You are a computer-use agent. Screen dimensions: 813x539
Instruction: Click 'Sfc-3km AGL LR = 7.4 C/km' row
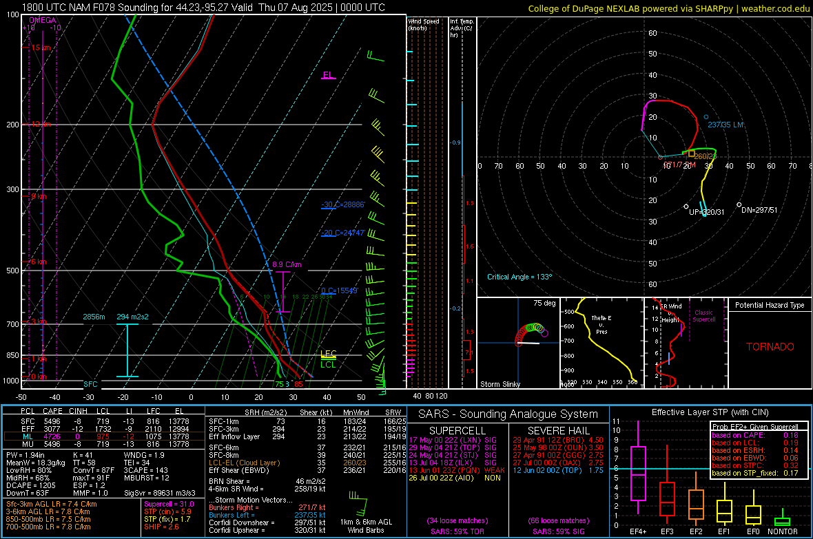[x=52, y=504]
